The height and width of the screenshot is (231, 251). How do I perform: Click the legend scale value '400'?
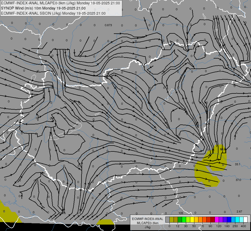243,226
